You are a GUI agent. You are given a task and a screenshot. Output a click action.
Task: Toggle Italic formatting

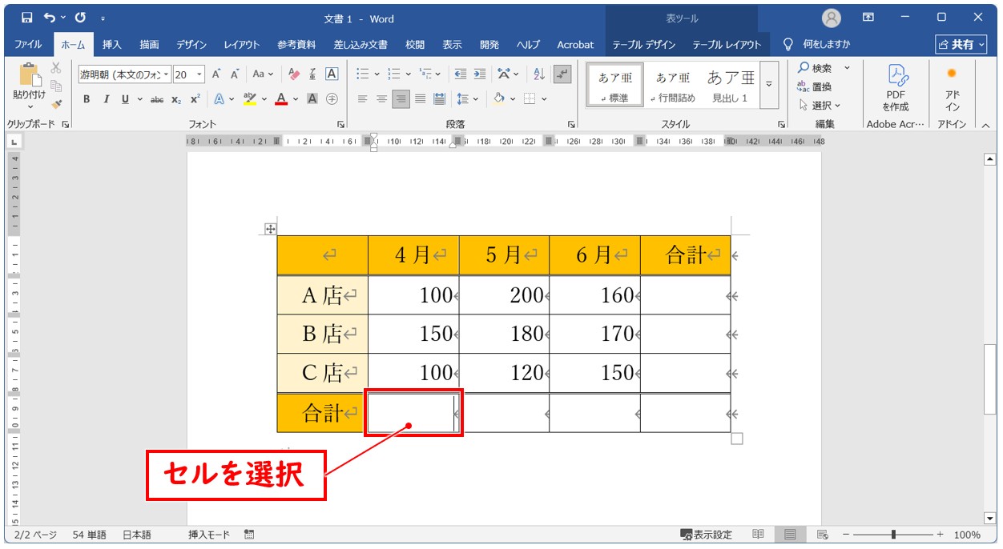pos(106,99)
